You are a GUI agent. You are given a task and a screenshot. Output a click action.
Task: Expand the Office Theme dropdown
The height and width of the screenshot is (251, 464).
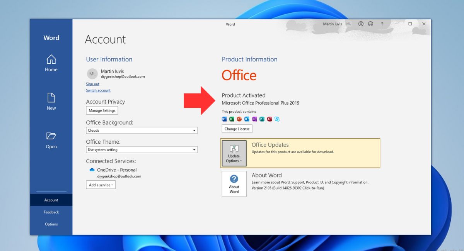coord(194,150)
